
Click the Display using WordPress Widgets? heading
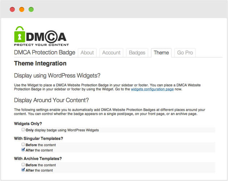click(x=57, y=76)
